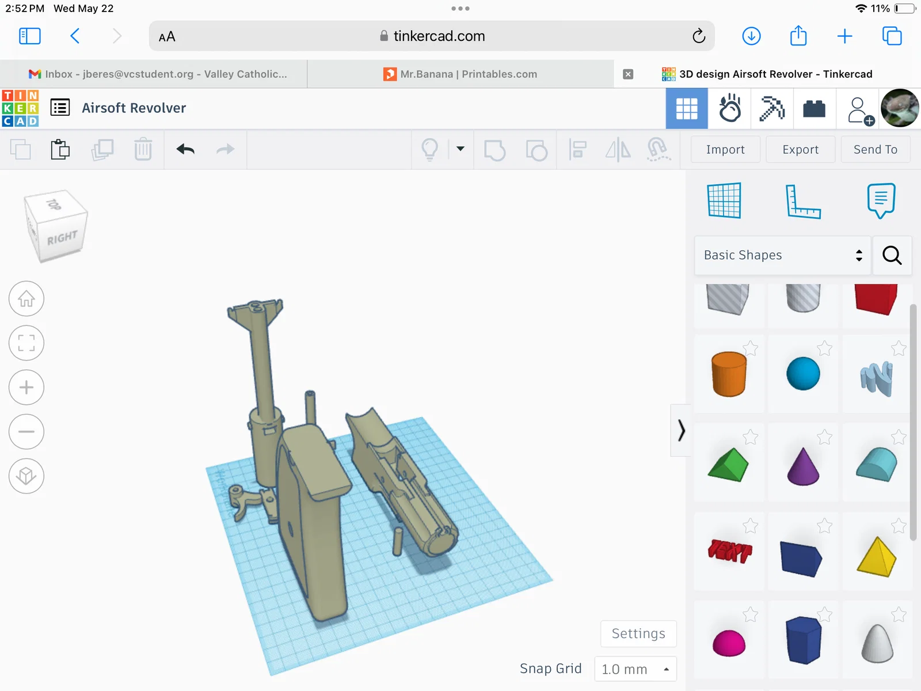
Task: Toggle show all hidden shapes lightbulb
Action: (430, 150)
